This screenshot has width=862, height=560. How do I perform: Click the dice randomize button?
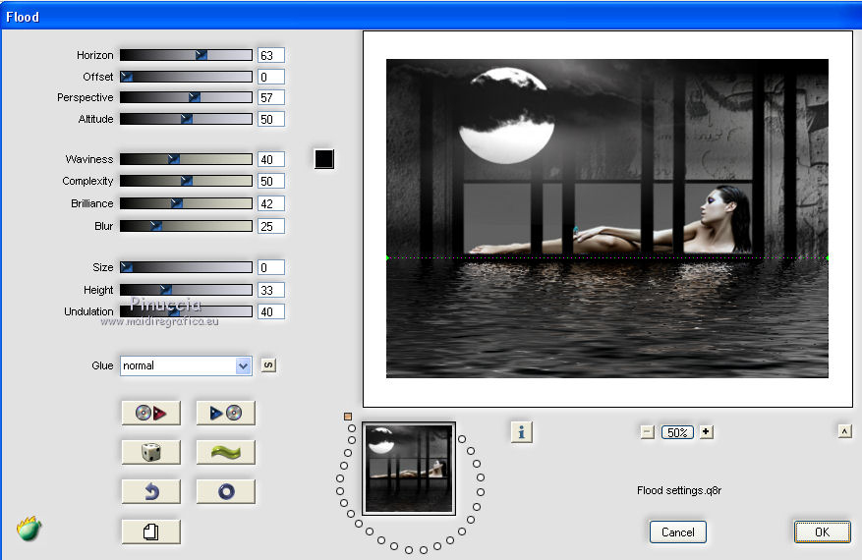coord(150,452)
